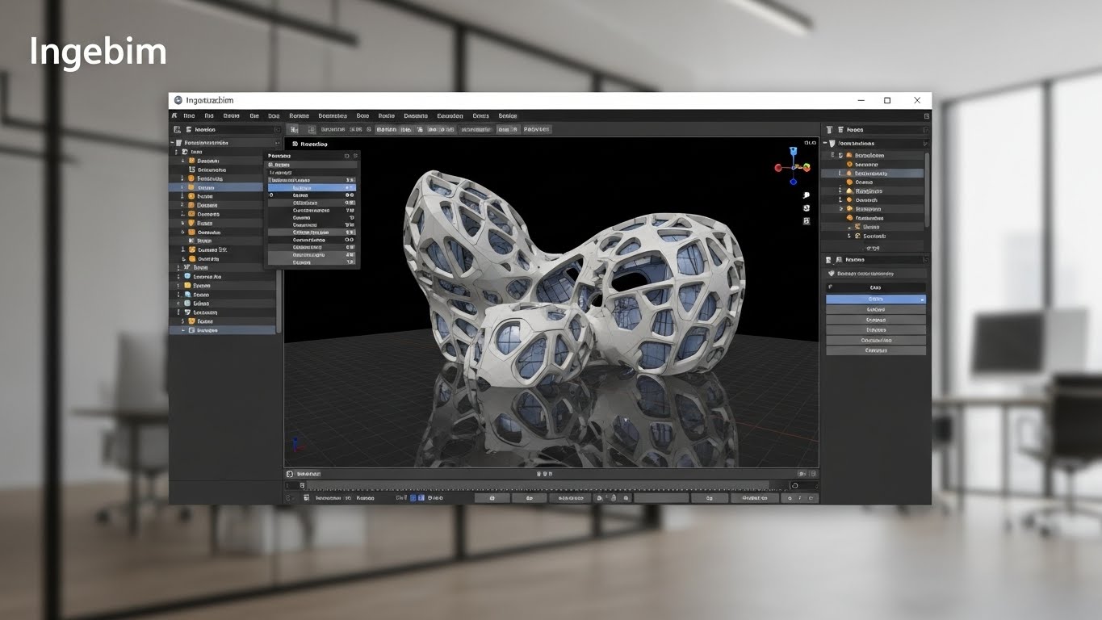Viewport: 1102px width, 620px height.
Task: Open the first menu in the menu bar
Action: [189, 116]
